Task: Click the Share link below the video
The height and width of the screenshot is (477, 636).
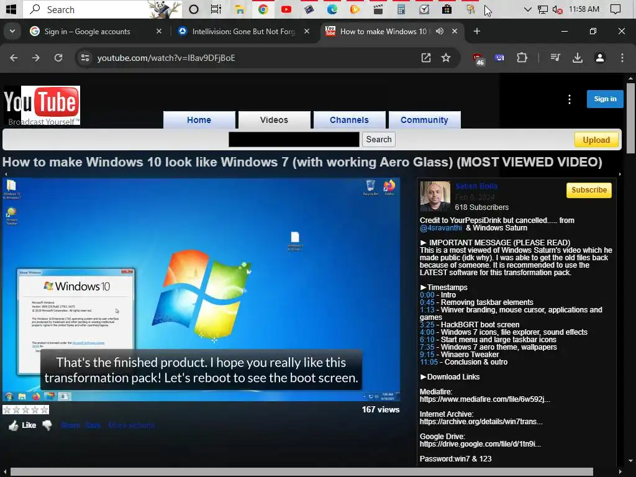Action: 70,425
